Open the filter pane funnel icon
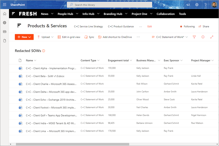219x146 pixels. click(x=194, y=37)
